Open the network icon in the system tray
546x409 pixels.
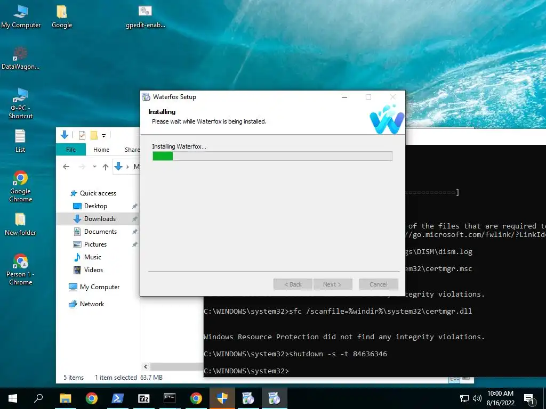coord(464,398)
